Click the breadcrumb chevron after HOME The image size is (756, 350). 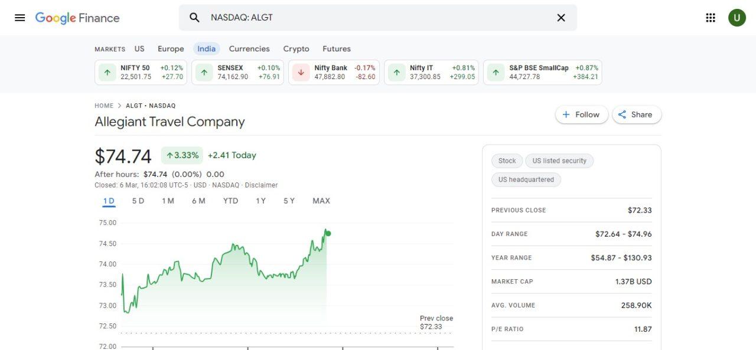(x=119, y=106)
